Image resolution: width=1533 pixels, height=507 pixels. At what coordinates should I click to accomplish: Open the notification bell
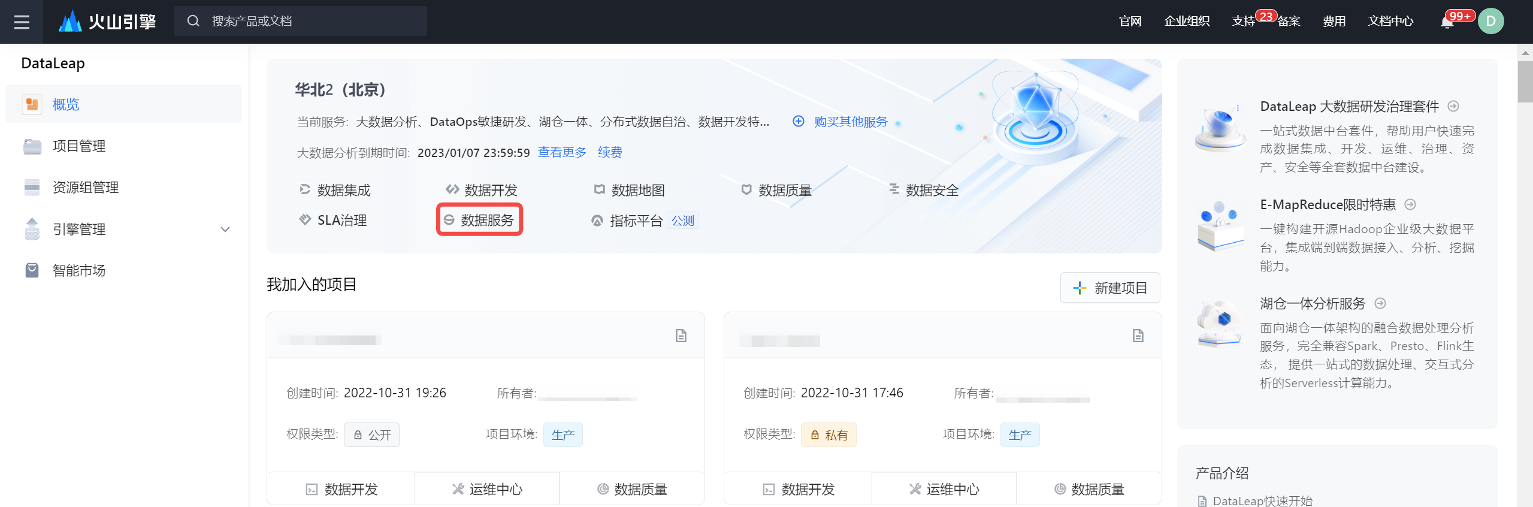(1447, 22)
